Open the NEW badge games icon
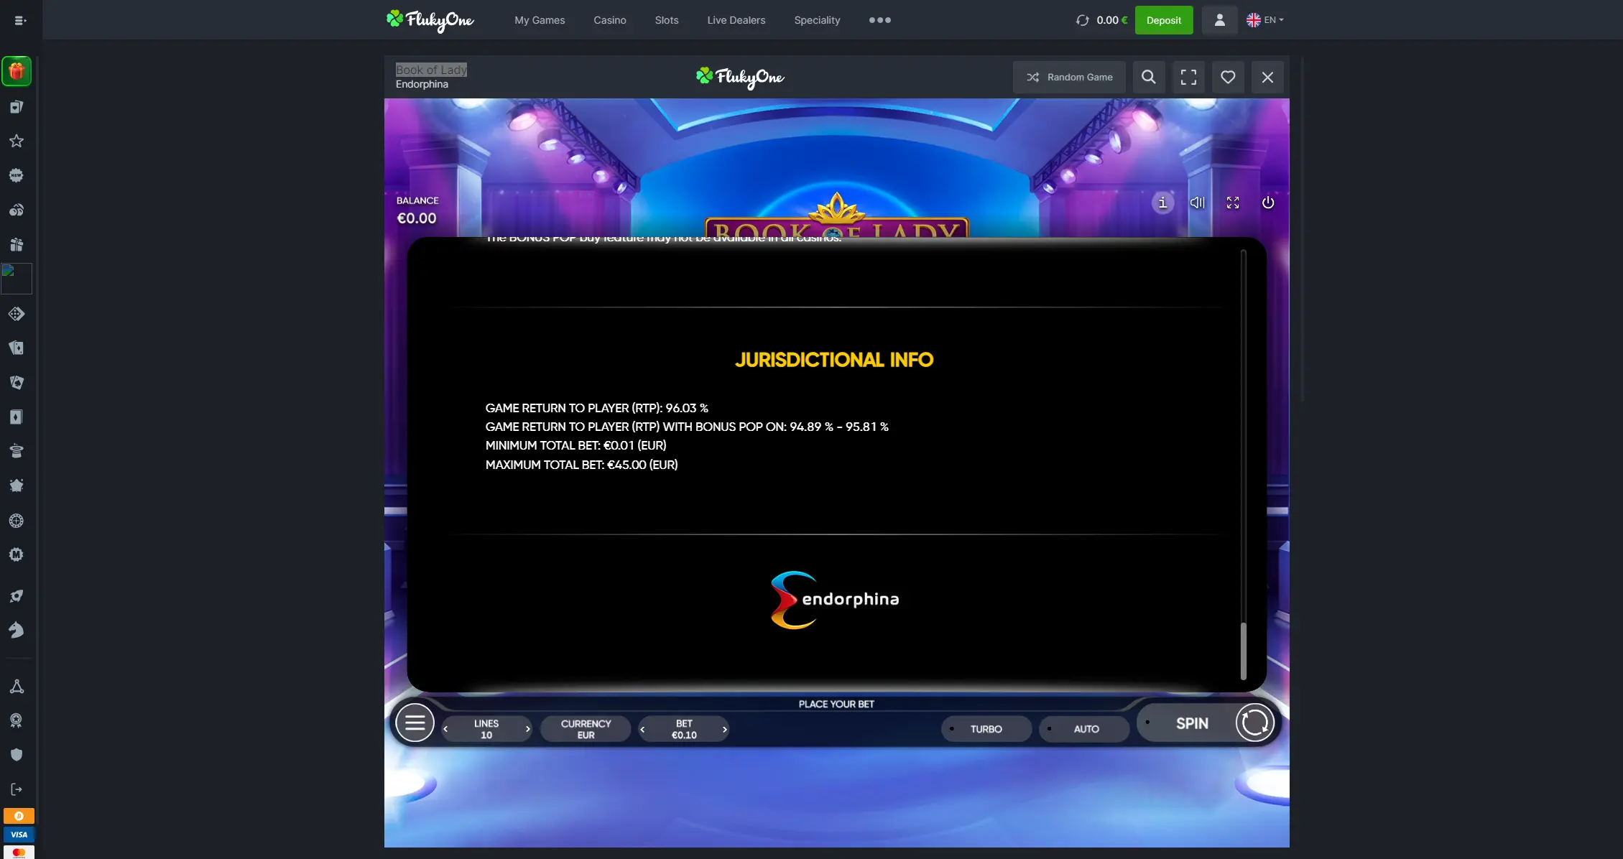The width and height of the screenshot is (1623, 859). click(x=17, y=175)
